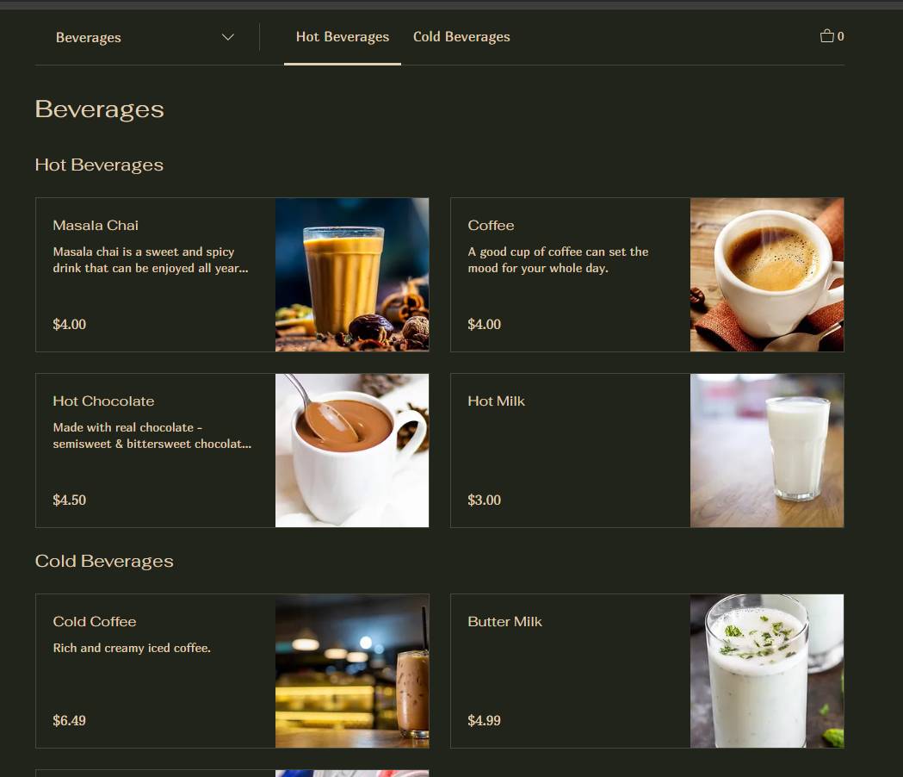Click the Hot Milk glass photo
Image resolution: width=903 pixels, height=777 pixels.
[x=767, y=451]
